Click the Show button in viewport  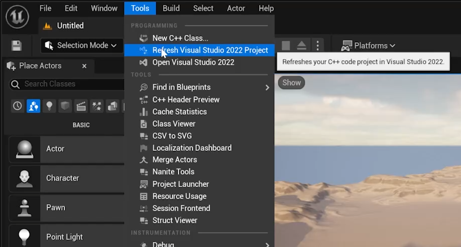point(291,83)
